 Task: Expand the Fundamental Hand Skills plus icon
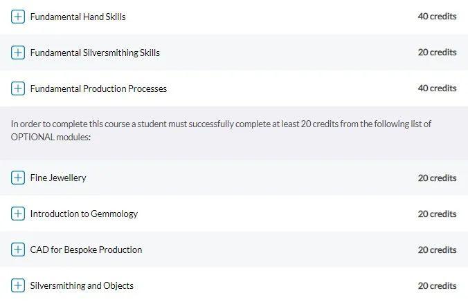click(18, 17)
